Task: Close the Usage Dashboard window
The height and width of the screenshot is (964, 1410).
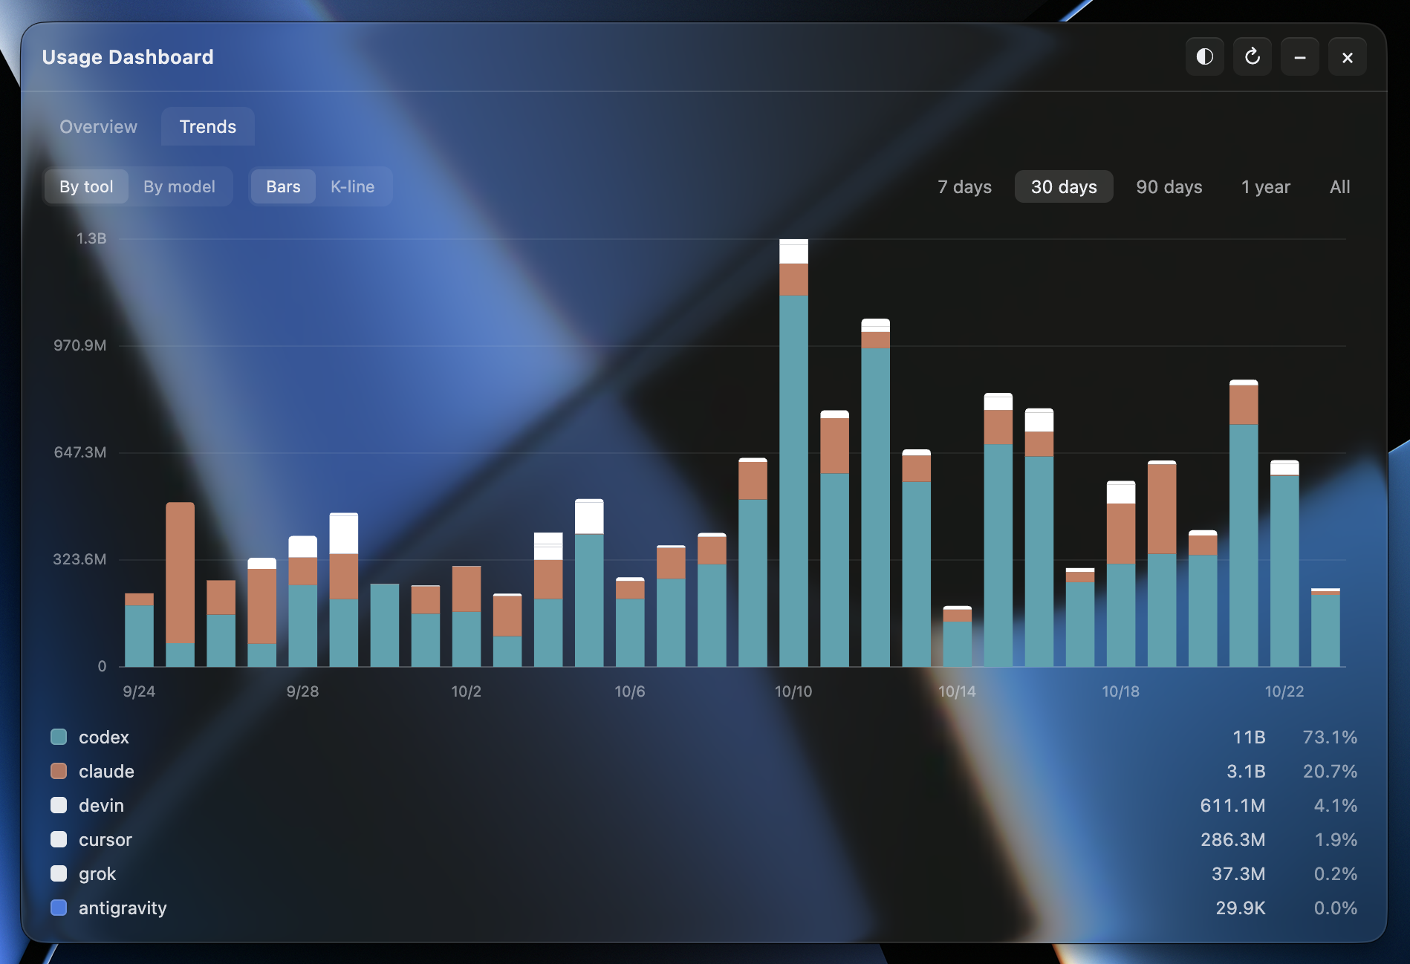Action: (1347, 57)
